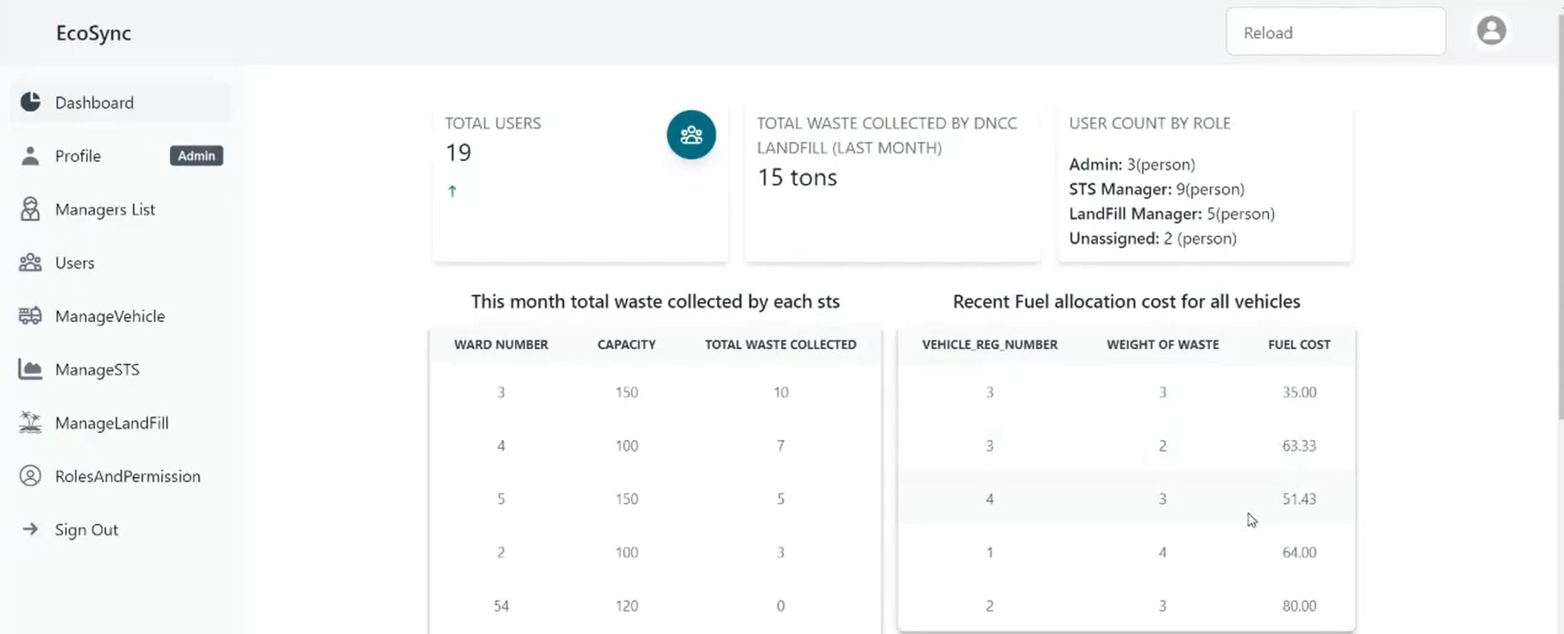Click the green up arrow under Total Users
Viewport: 1564px width, 634px height.
coord(452,191)
